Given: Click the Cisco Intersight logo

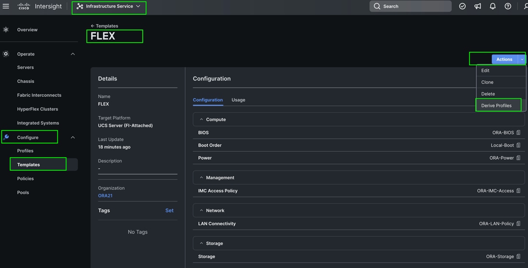Looking at the screenshot, I should (x=40, y=6).
